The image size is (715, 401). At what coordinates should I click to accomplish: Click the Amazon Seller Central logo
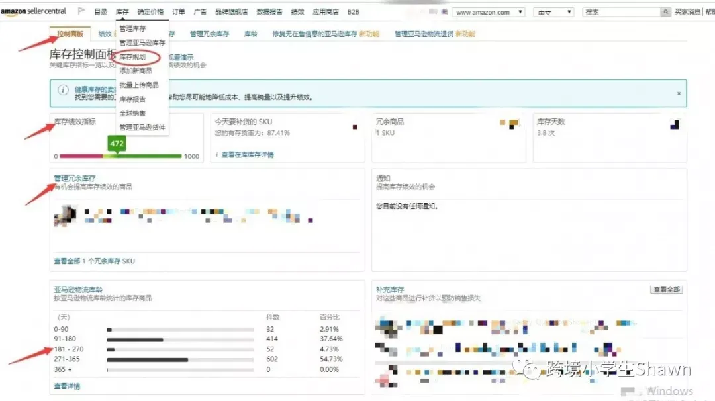click(x=33, y=11)
